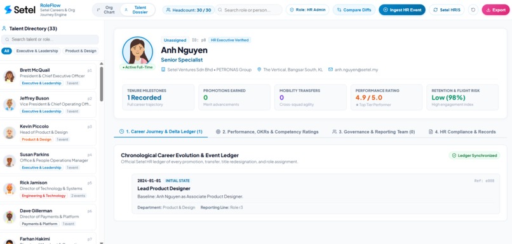Click the Performance Rating card
The width and height of the screenshot is (512, 244).
[x=387, y=98]
